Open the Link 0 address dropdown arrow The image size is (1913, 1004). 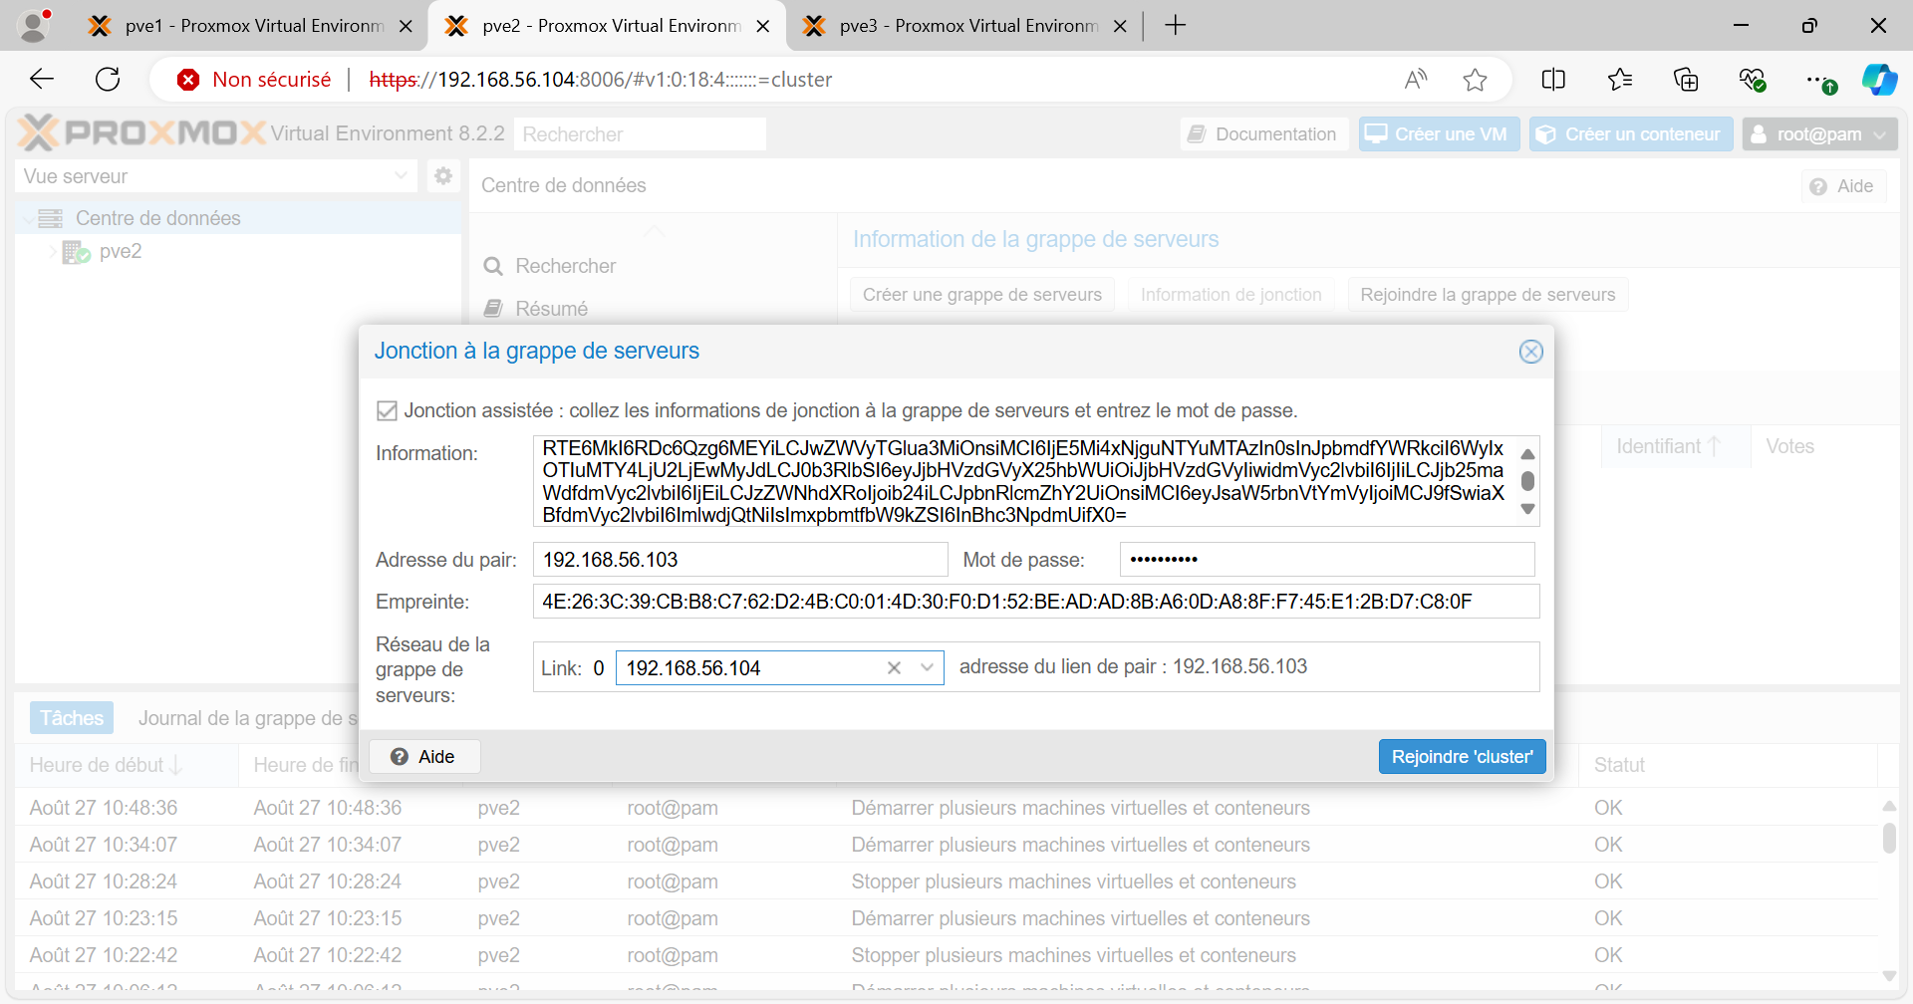click(x=928, y=668)
